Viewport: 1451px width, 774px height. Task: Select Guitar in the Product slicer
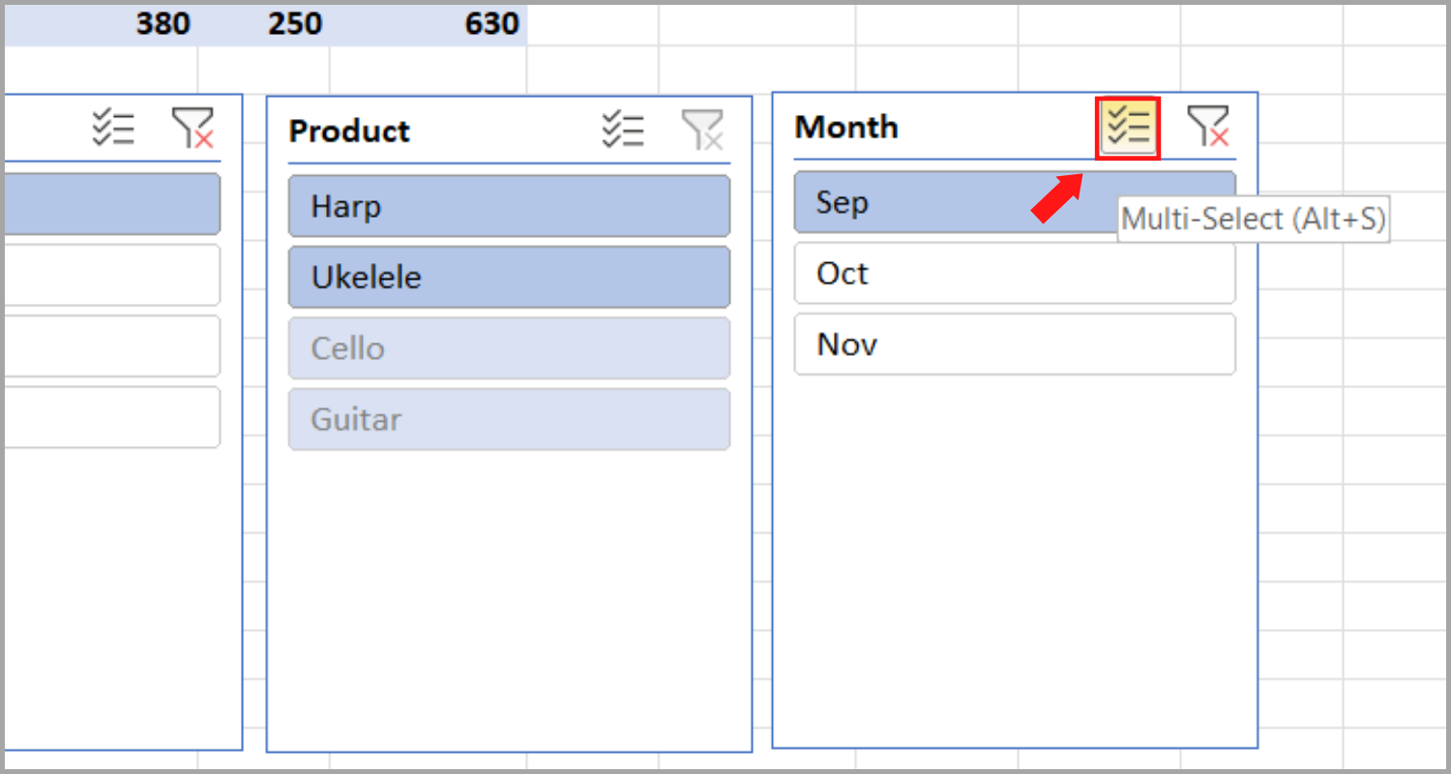[x=509, y=419]
